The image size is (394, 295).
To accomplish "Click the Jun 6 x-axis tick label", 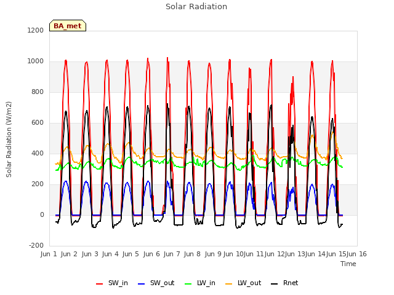I will [151, 254].
